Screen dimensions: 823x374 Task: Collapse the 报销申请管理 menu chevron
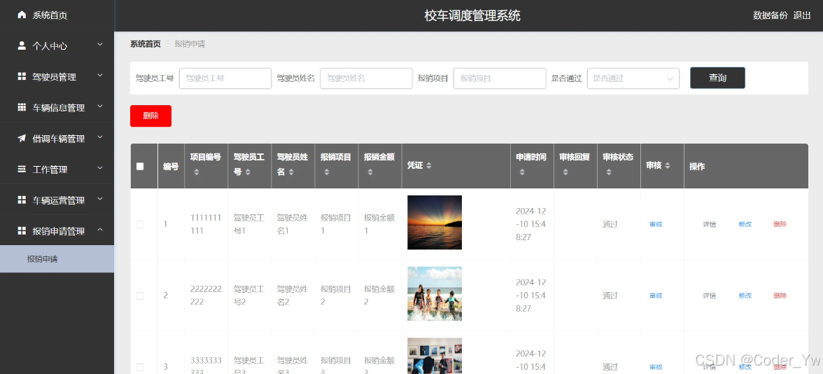[x=100, y=230]
